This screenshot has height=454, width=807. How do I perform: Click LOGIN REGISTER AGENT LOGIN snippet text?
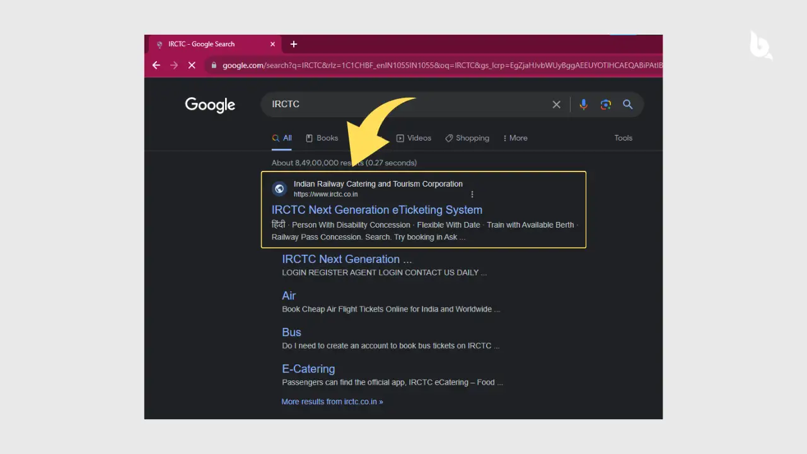tap(384, 273)
